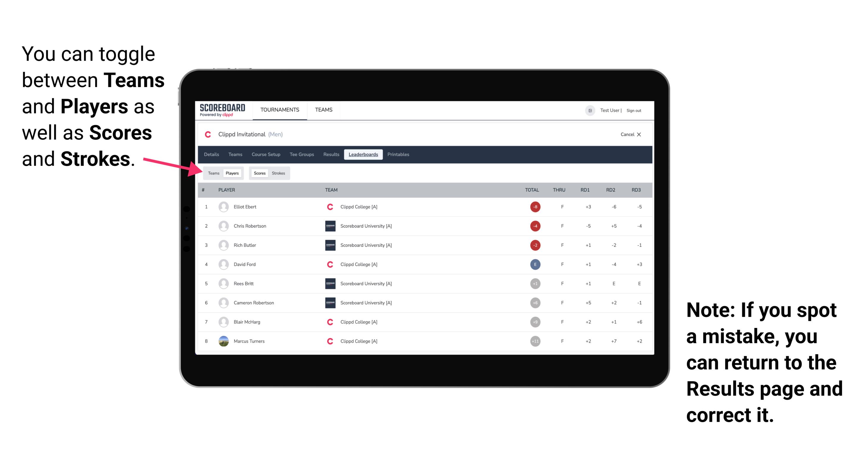Click Elliot Ebert's player avatar icon

click(x=224, y=206)
